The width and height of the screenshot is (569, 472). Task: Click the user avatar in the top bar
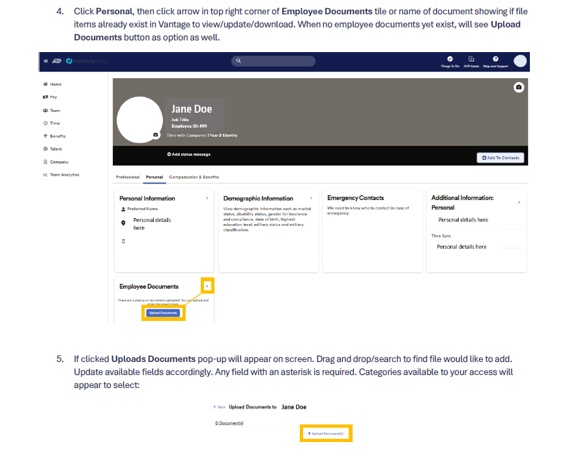tap(519, 61)
